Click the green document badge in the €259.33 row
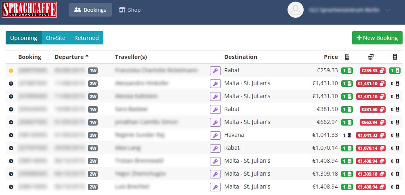405x195 pixels. [x=347, y=71]
